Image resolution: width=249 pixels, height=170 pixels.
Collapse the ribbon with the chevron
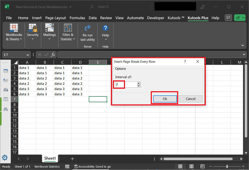[243, 45]
